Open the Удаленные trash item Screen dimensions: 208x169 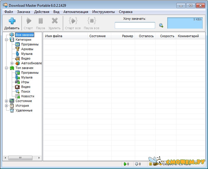24,110
